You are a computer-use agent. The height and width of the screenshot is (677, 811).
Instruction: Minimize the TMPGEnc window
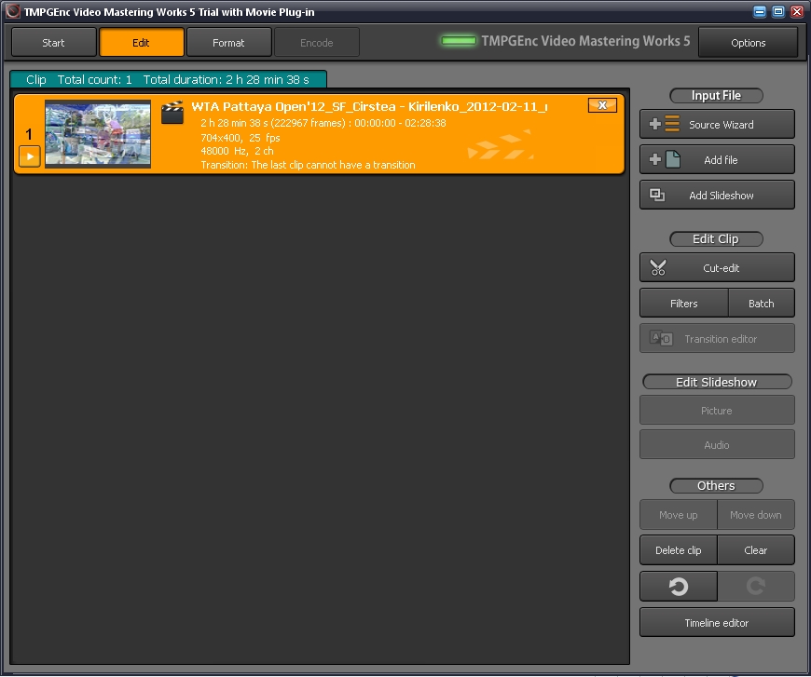coord(760,11)
